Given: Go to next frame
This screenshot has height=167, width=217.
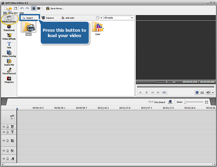Looking at the screenshot, I should [x=158, y=93].
